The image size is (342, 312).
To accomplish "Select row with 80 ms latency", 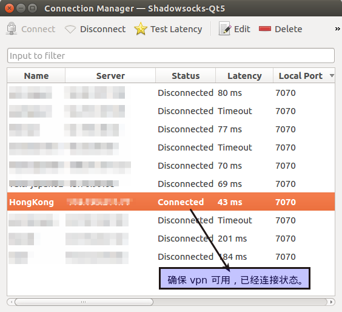I will 171,93.
